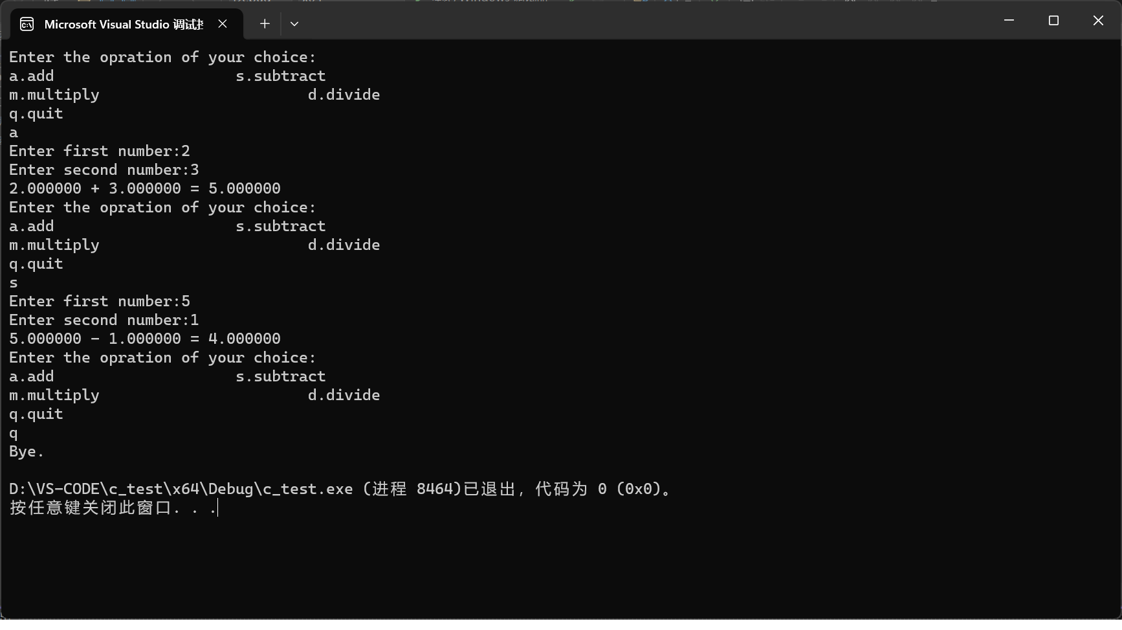
Task: Maximize the terminal window
Action: [x=1053, y=21]
